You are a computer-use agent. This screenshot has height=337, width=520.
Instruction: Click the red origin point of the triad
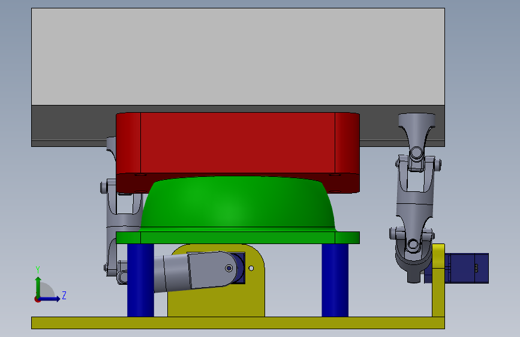click(x=37, y=299)
